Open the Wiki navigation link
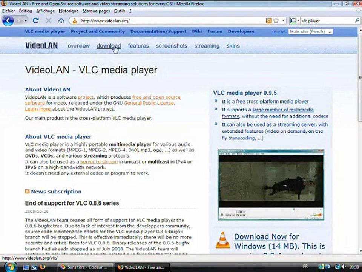Image resolution: width=362 pixels, height=272 pixels. [x=197, y=31]
